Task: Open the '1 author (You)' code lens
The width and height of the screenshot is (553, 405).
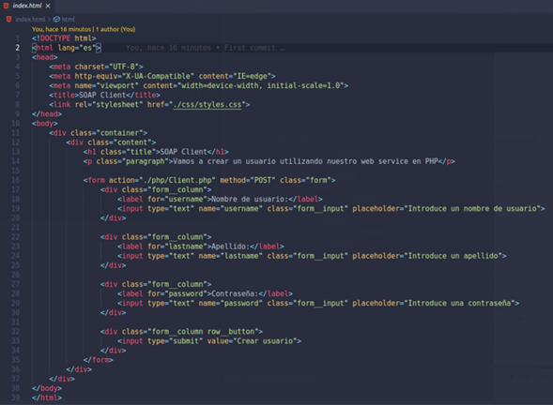Action: (x=115, y=29)
